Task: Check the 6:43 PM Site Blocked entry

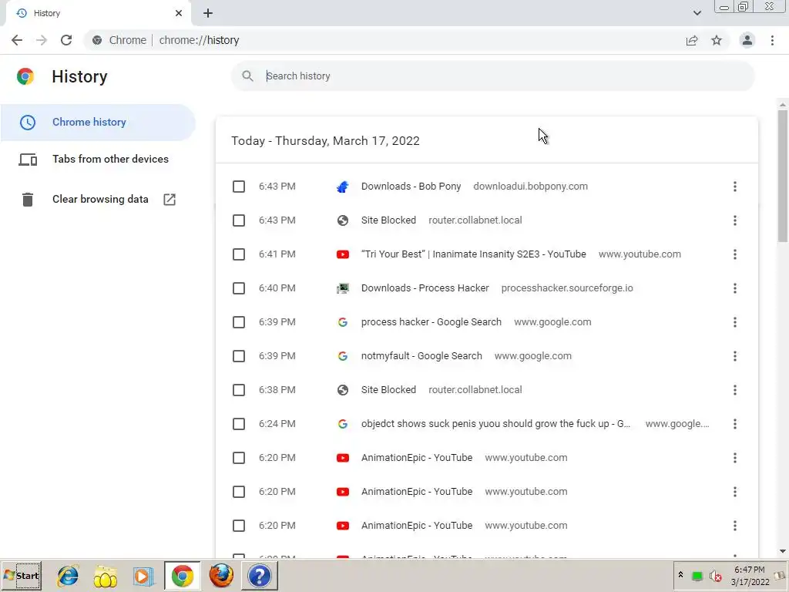Action: [x=239, y=220]
